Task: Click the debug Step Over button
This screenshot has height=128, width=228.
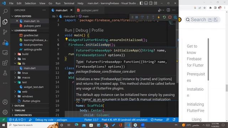Action: [142, 17]
